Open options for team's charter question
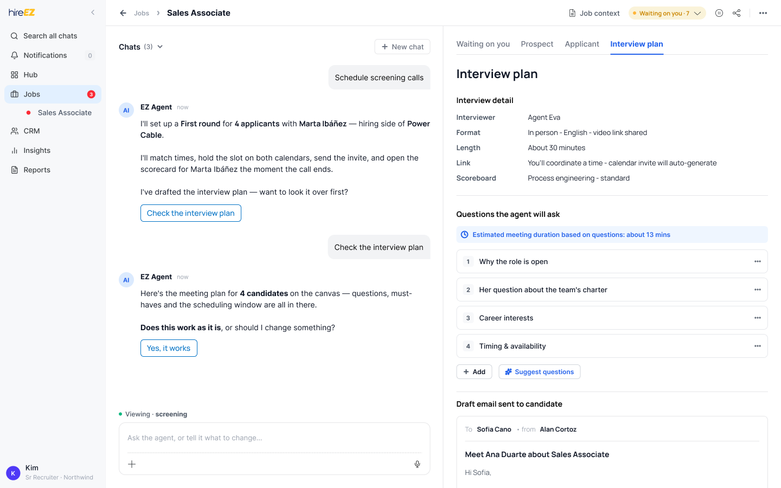Screen dimensions: 781x488 (758, 290)
